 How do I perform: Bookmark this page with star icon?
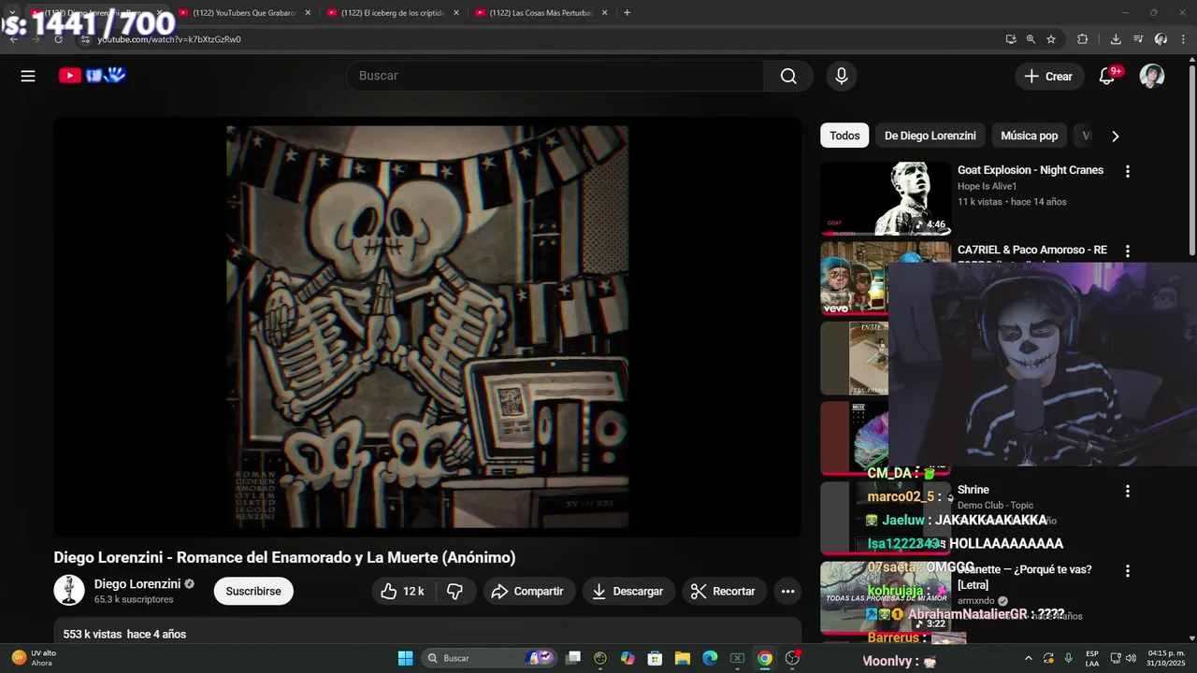pos(1051,39)
